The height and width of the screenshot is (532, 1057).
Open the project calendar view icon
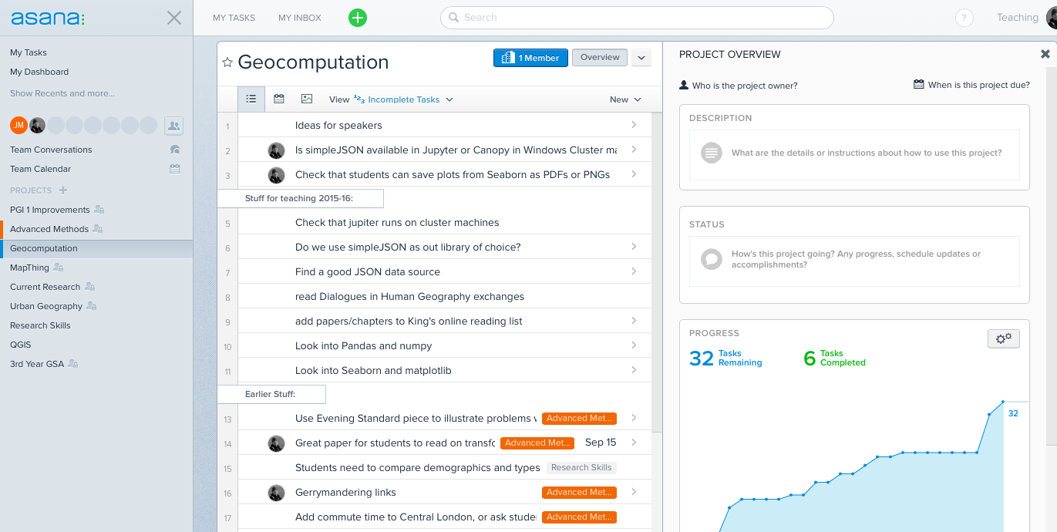pyautogui.click(x=279, y=99)
